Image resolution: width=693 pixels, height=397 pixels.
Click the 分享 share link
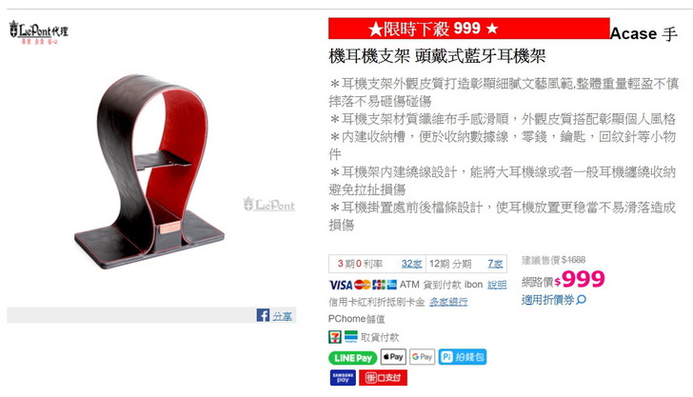click(282, 316)
